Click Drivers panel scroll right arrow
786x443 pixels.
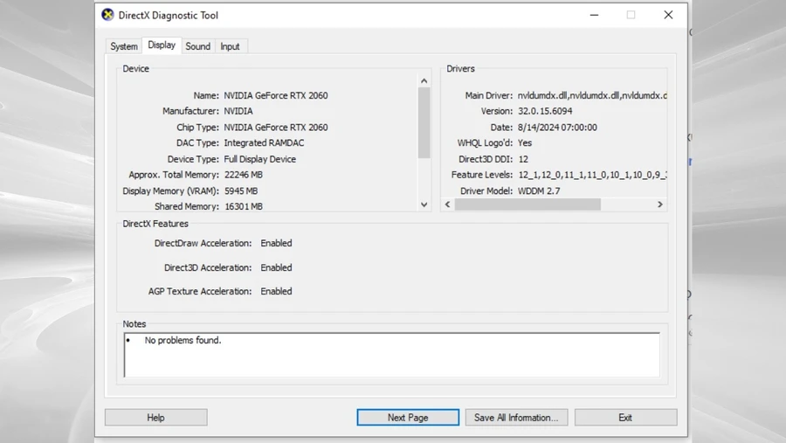659,204
